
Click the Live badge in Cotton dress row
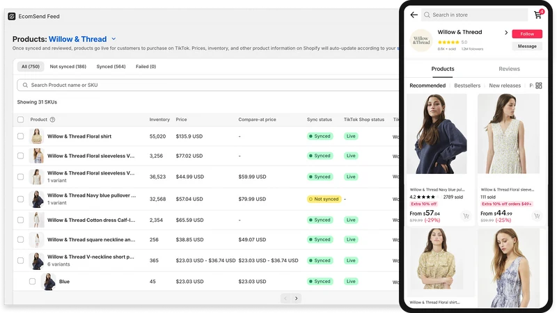coord(351,220)
